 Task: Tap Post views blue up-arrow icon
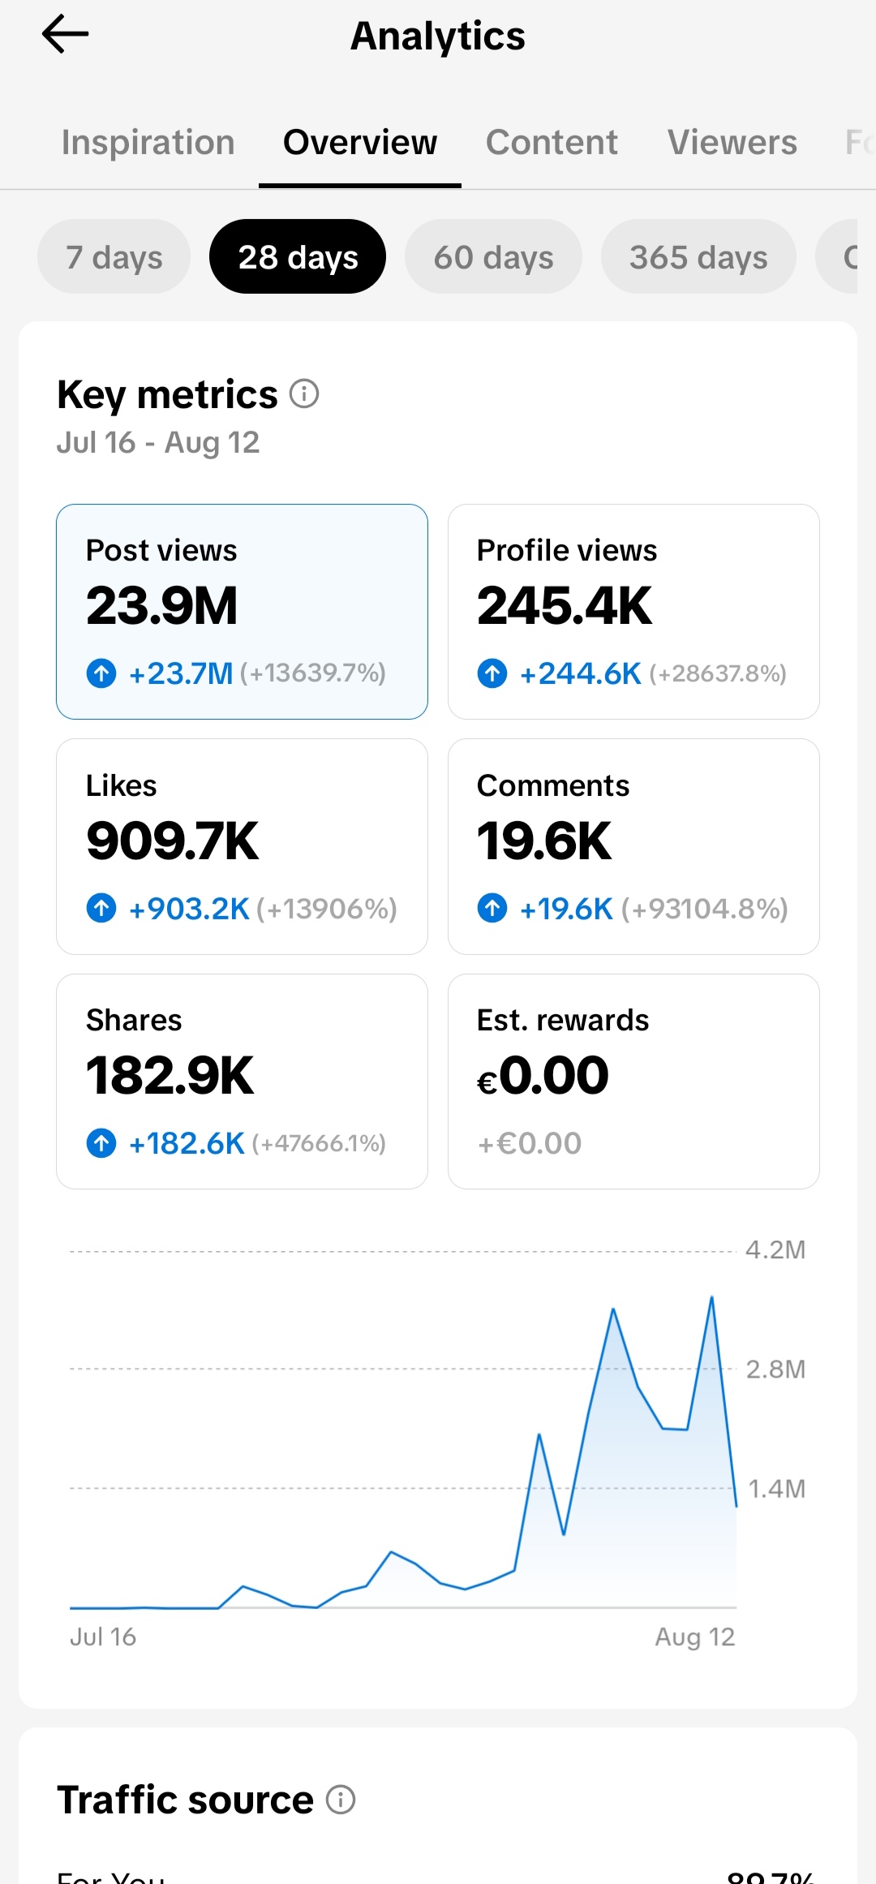pyautogui.click(x=101, y=673)
